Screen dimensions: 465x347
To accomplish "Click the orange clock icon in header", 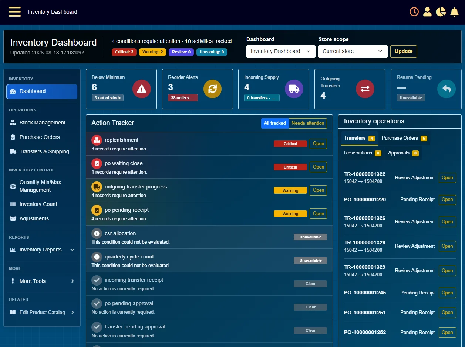I will point(414,12).
